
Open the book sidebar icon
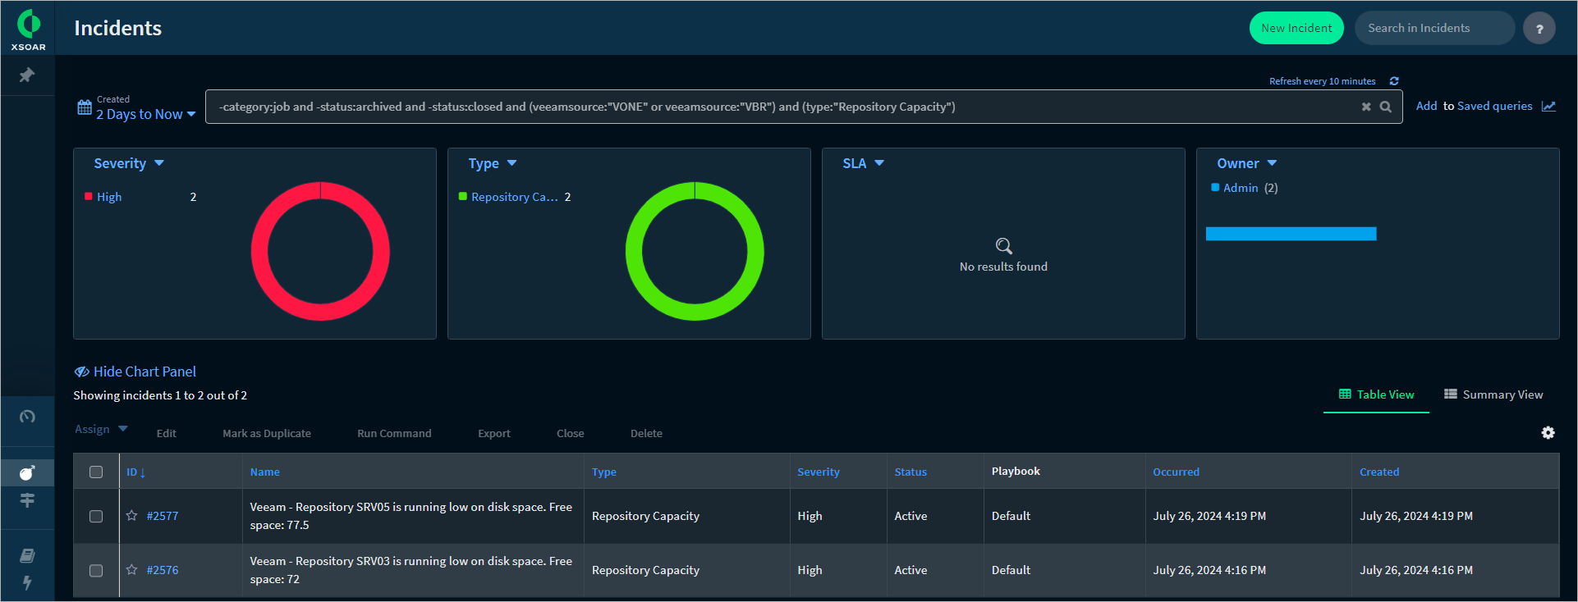27,556
